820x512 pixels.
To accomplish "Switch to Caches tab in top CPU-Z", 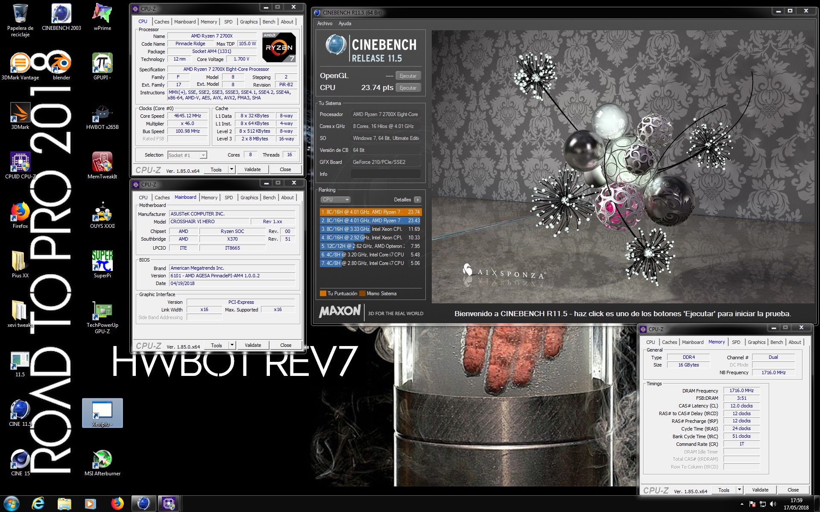I will [x=162, y=22].
